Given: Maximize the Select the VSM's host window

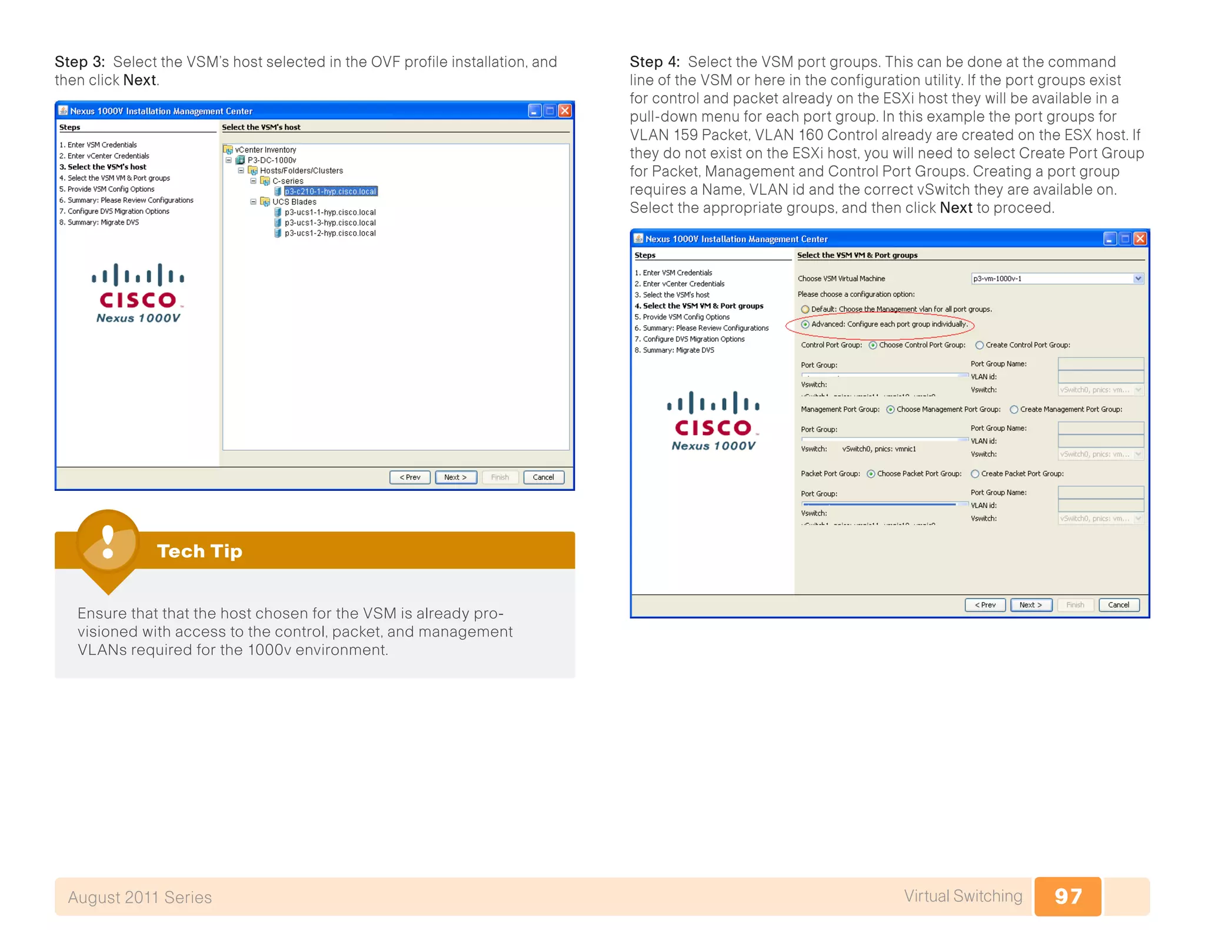Looking at the screenshot, I should point(550,111).
